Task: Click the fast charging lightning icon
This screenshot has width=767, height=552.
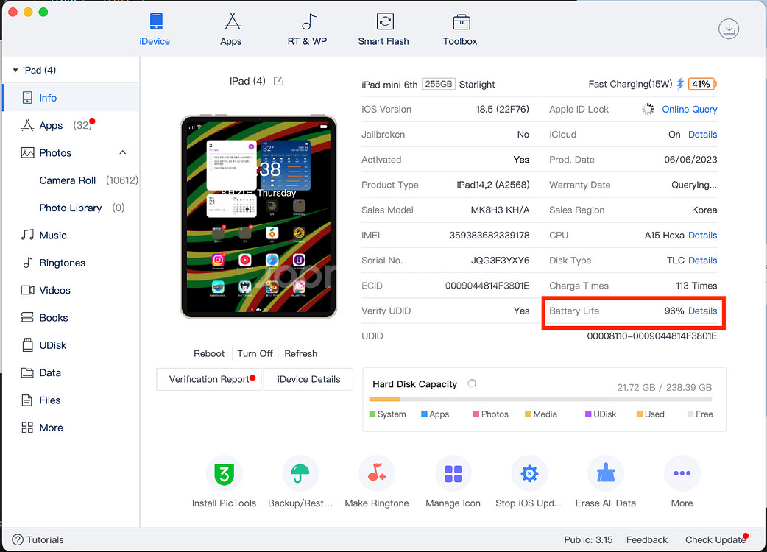Action: tap(680, 84)
